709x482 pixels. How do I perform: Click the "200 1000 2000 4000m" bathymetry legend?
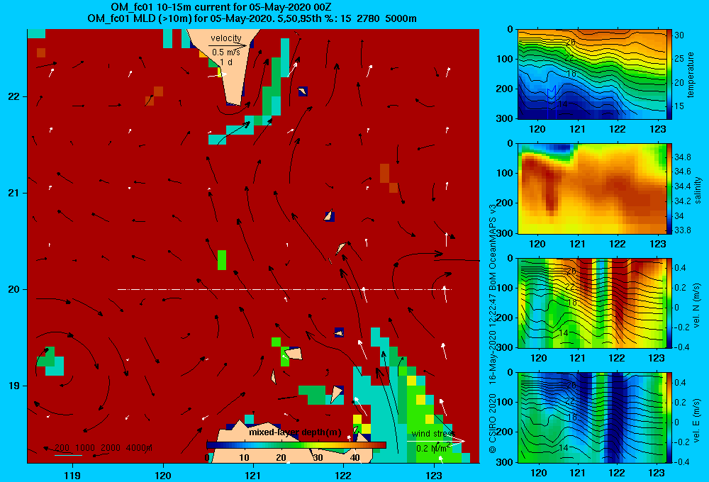[103, 448]
